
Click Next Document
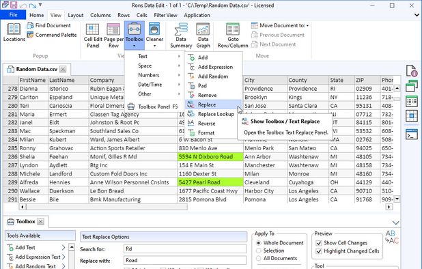pos(273,44)
